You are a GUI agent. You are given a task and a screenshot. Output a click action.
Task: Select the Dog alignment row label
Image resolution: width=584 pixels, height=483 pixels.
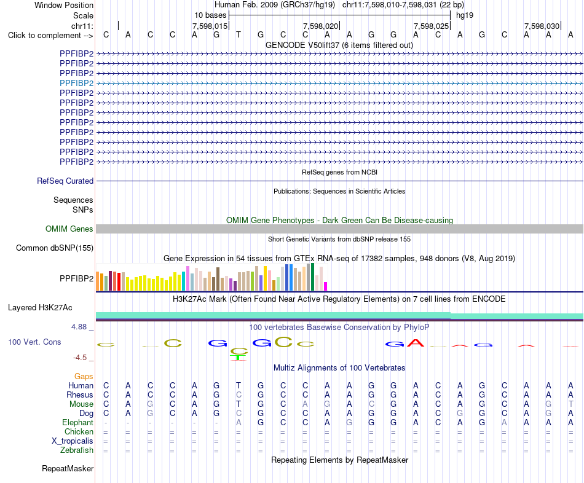click(86, 414)
